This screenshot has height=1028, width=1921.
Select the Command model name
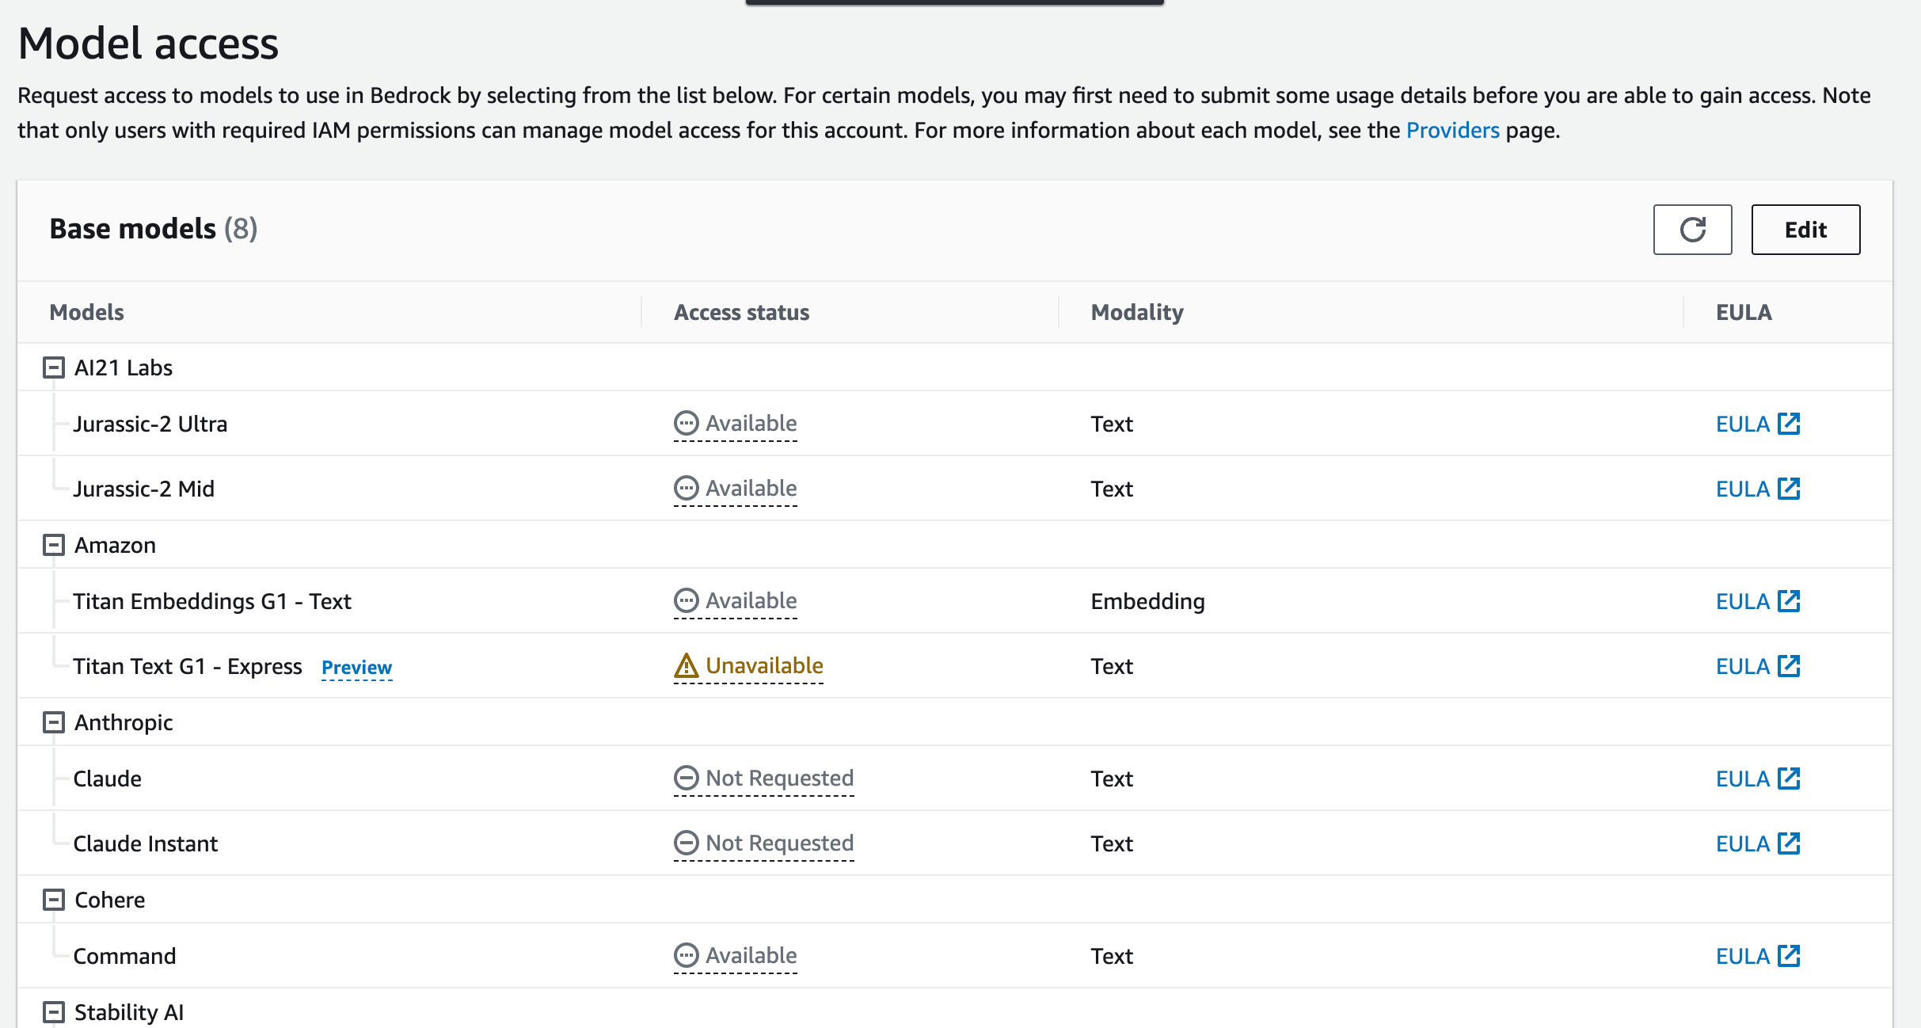pyautogui.click(x=125, y=956)
